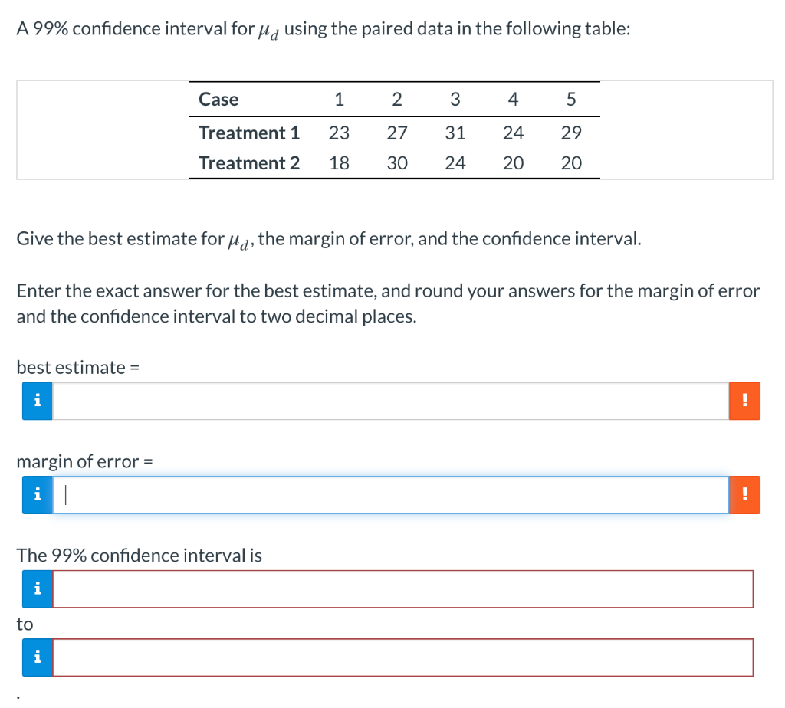Click the info icon on lower confidence interval field
The width and height of the screenshot is (785, 708).
pyautogui.click(x=36, y=588)
